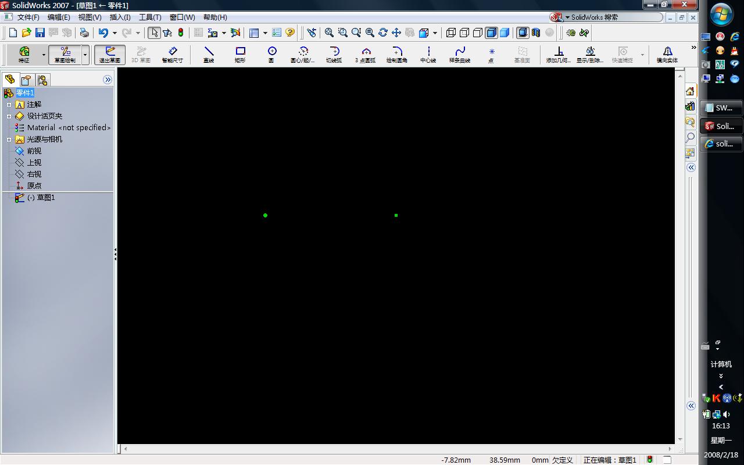
Task: Toggle Shadows in Shaded Mode
Action: click(523, 33)
